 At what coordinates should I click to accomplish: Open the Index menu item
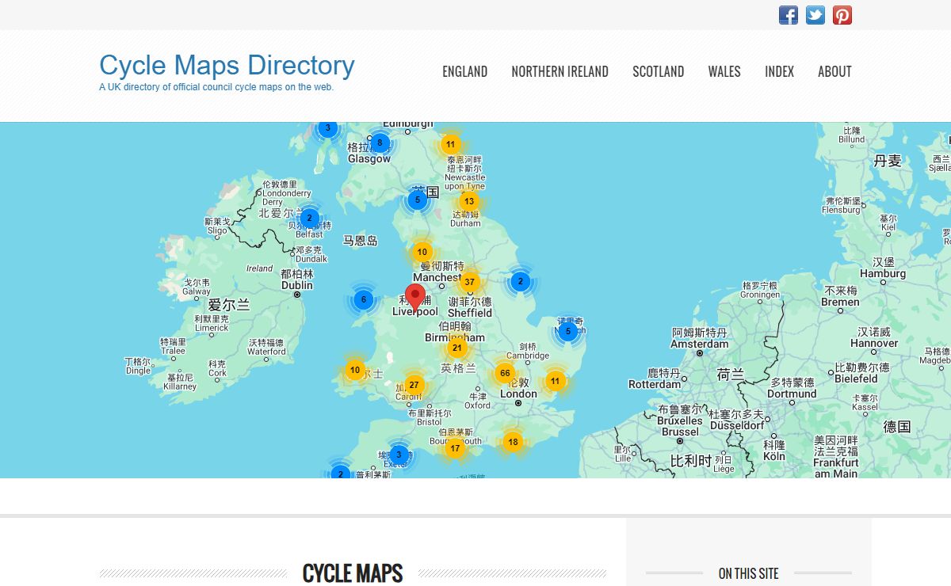pos(779,71)
